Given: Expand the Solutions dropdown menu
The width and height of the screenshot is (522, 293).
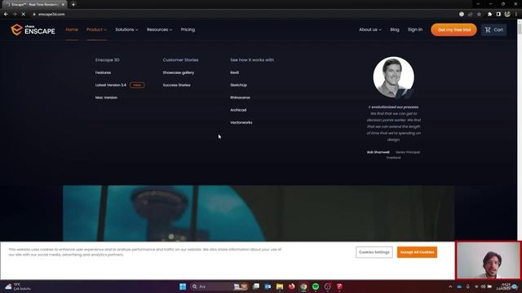Looking at the screenshot, I should pyautogui.click(x=126, y=29).
